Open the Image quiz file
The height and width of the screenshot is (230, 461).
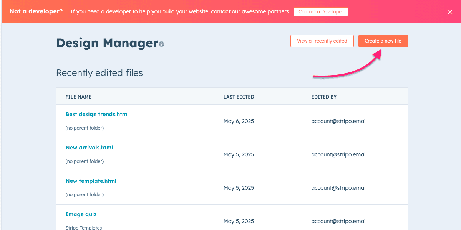(81, 214)
